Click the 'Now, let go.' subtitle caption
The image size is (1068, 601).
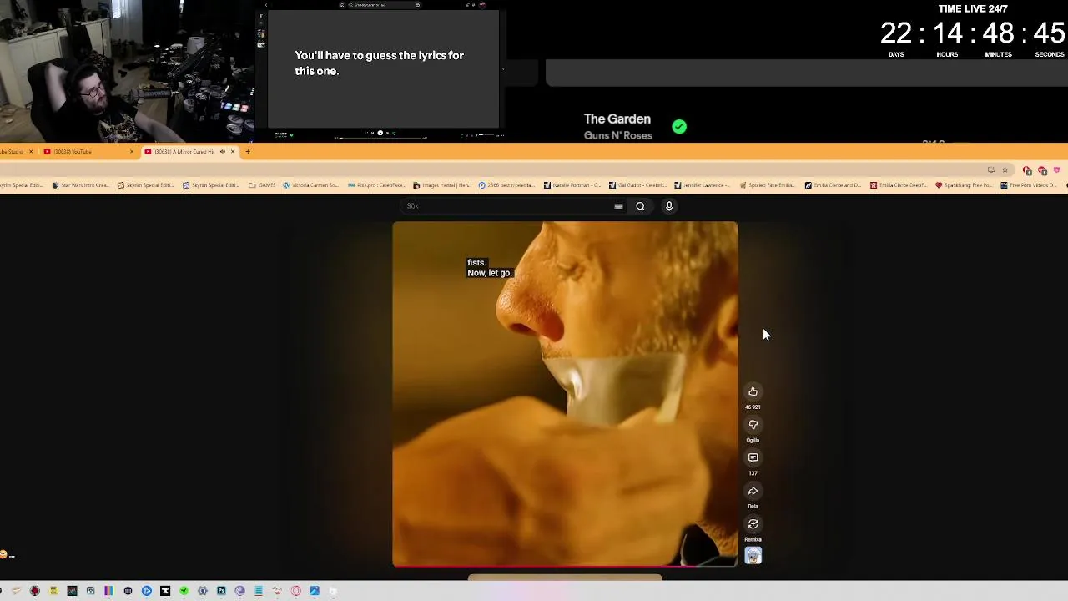point(489,273)
